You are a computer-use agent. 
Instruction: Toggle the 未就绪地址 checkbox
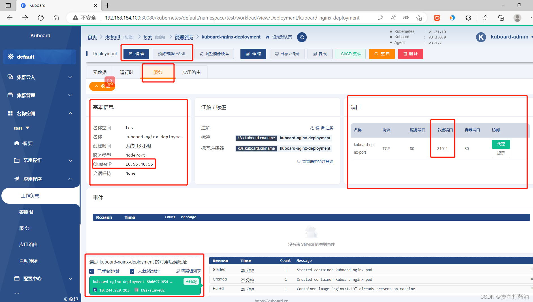coord(132,271)
